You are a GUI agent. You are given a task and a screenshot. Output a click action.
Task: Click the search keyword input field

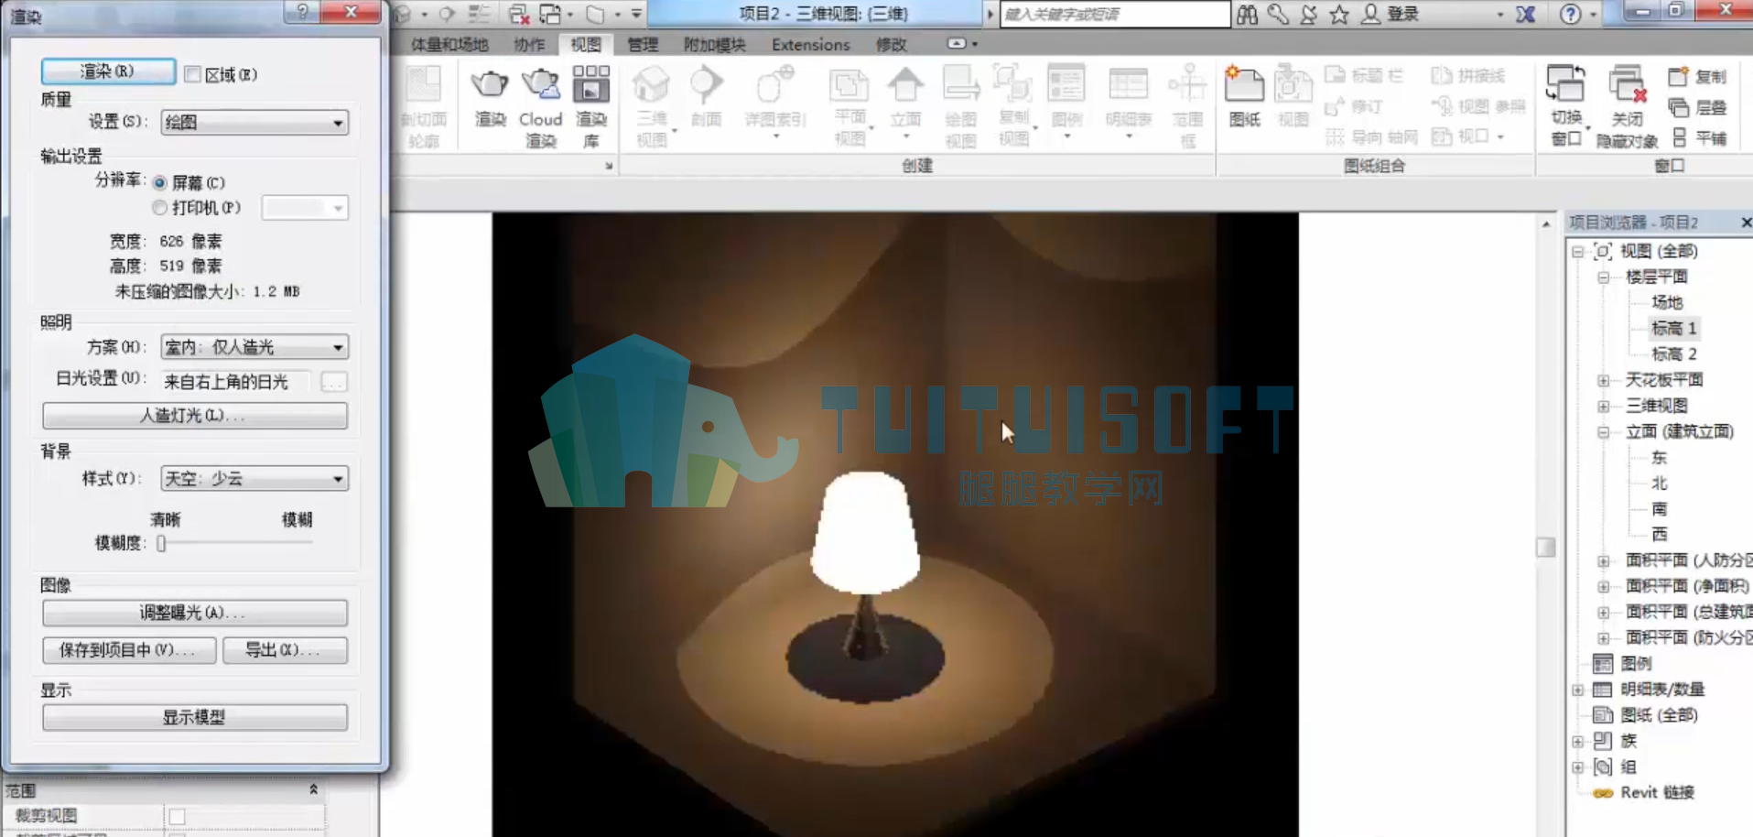(x=1115, y=14)
